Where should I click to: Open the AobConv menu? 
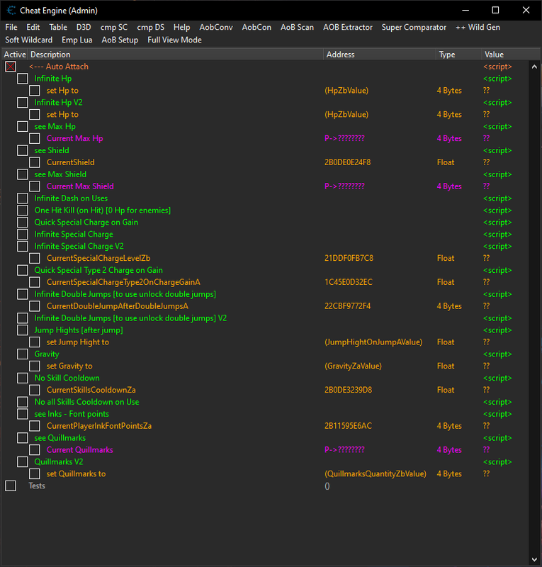click(x=216, y=28)
